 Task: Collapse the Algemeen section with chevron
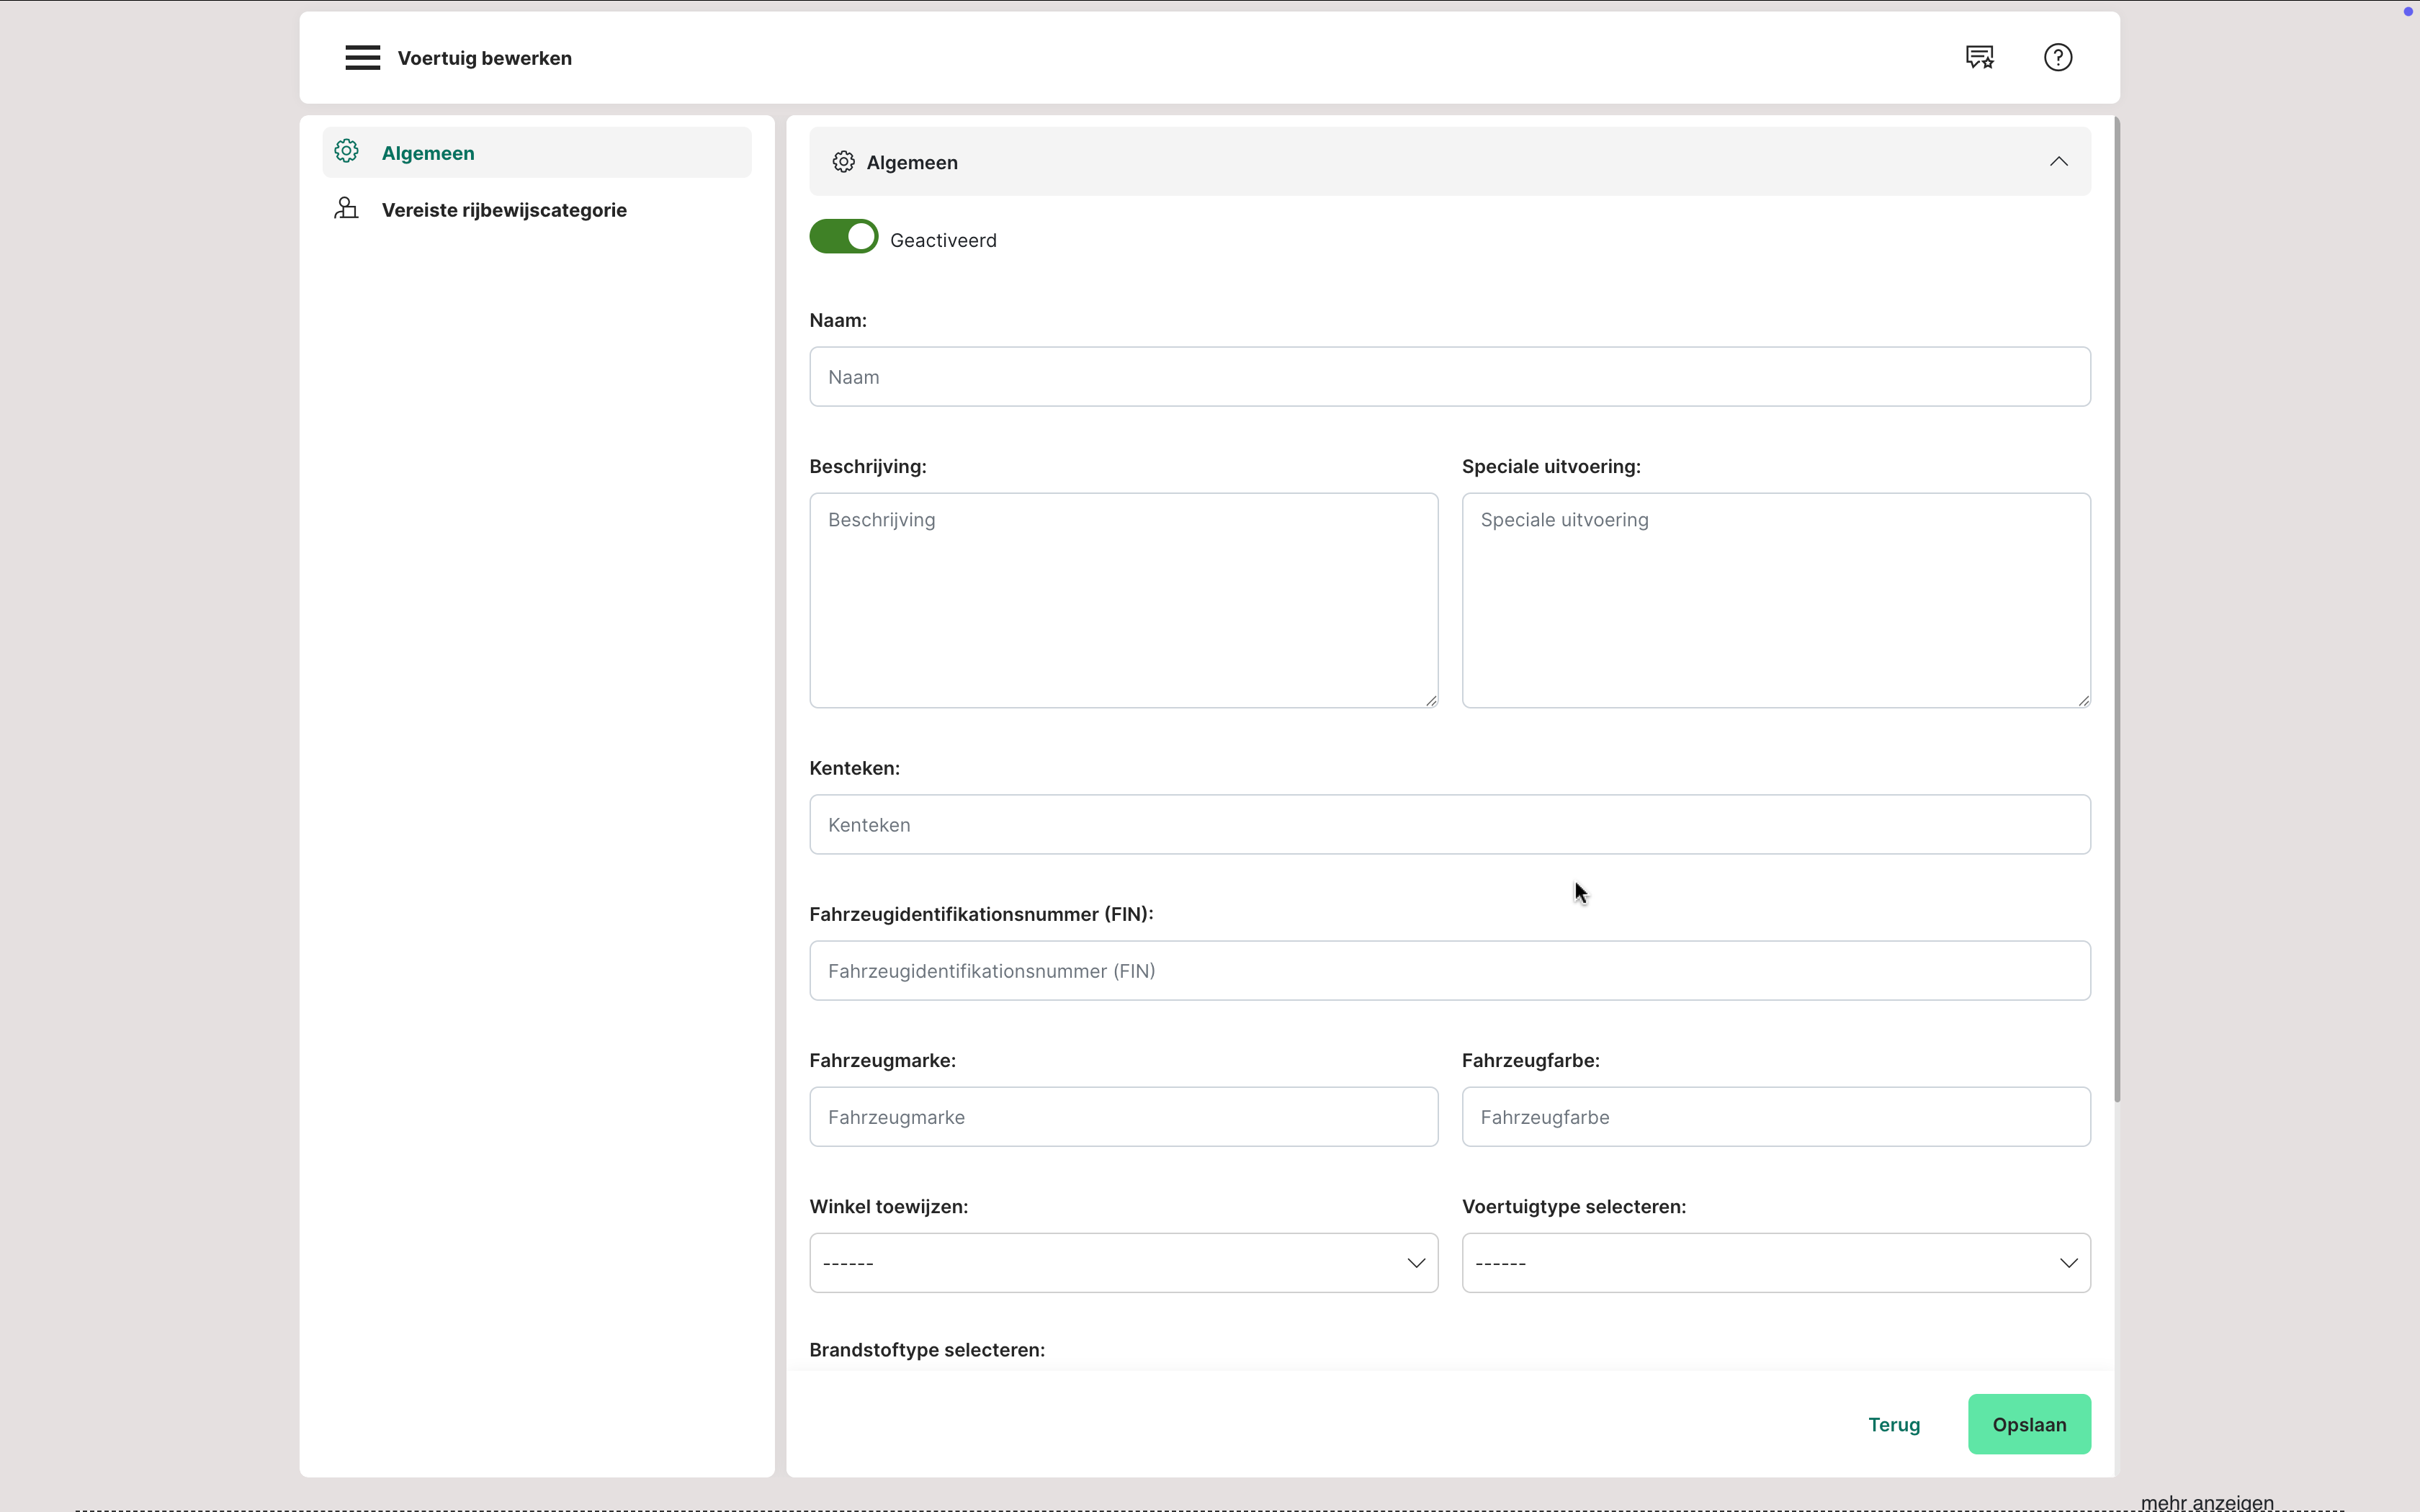coord(2058,162)
